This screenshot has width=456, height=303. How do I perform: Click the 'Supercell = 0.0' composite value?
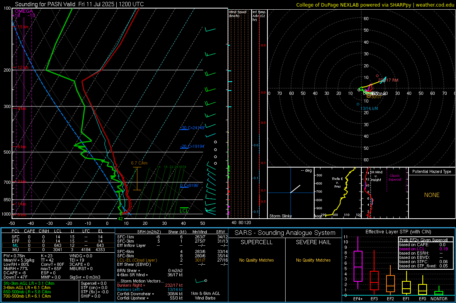[x=94, y=283]
